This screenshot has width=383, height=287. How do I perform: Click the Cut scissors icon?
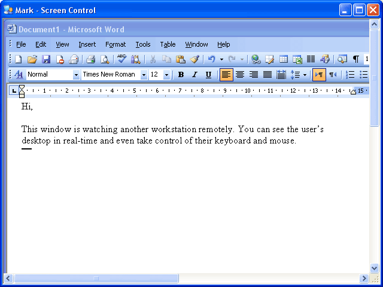[153, 59]
